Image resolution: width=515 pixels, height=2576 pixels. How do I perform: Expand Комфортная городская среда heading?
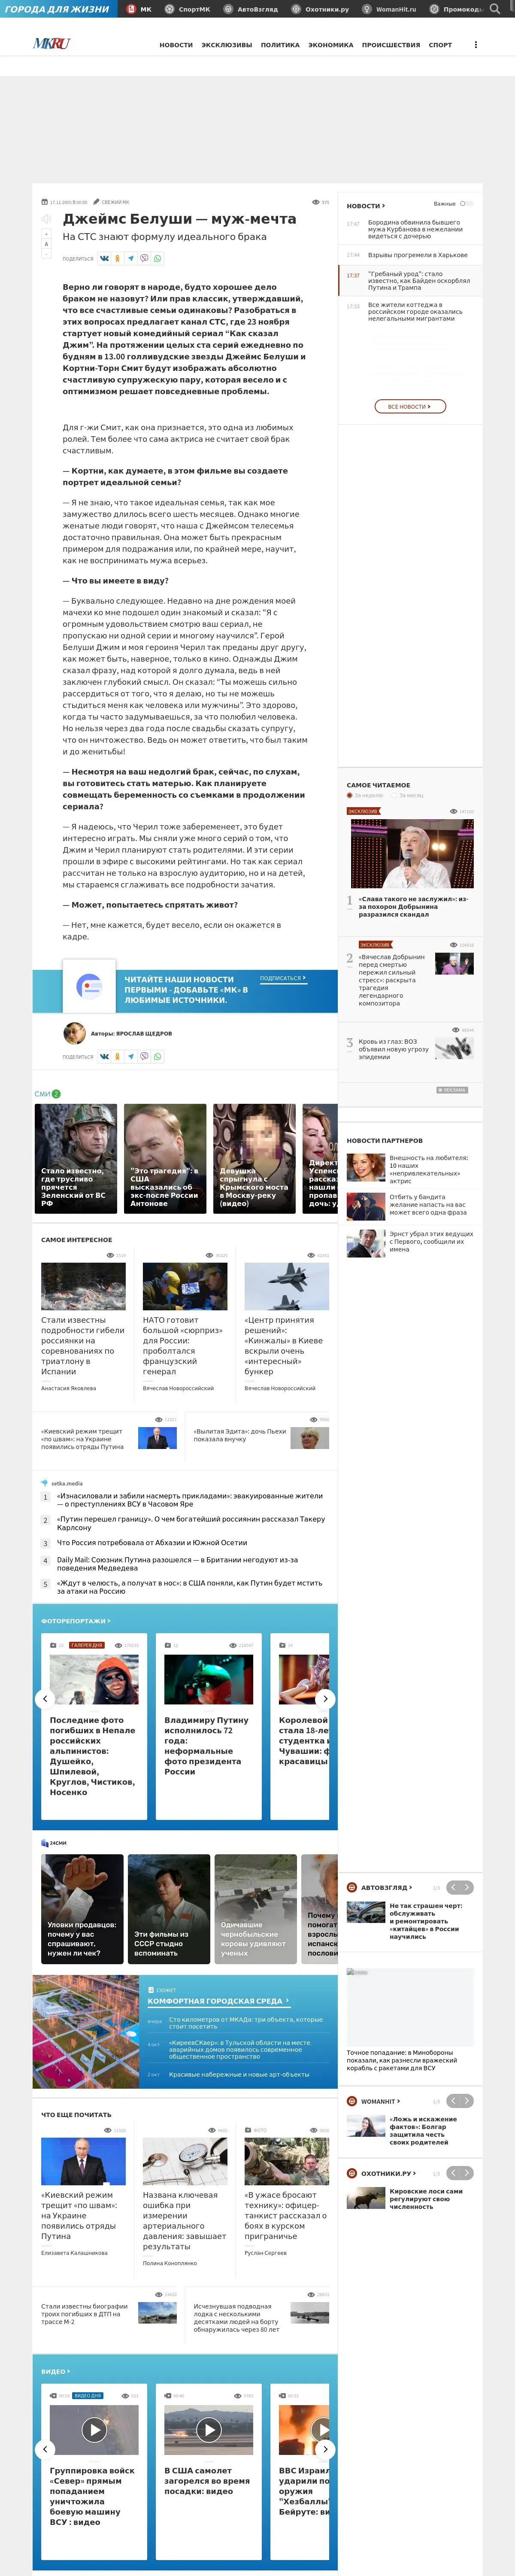click(x=218, y=2001)
